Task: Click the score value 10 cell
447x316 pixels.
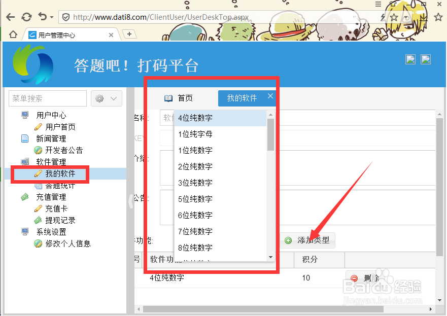Action: click(x=306, y=278)
